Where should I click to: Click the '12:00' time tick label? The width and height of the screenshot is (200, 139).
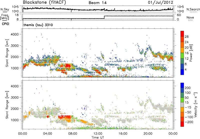pos(98,134)
